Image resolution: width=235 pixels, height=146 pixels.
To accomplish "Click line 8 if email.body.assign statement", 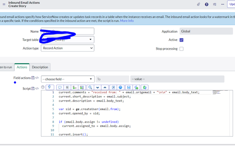I will tap(89, 122).
